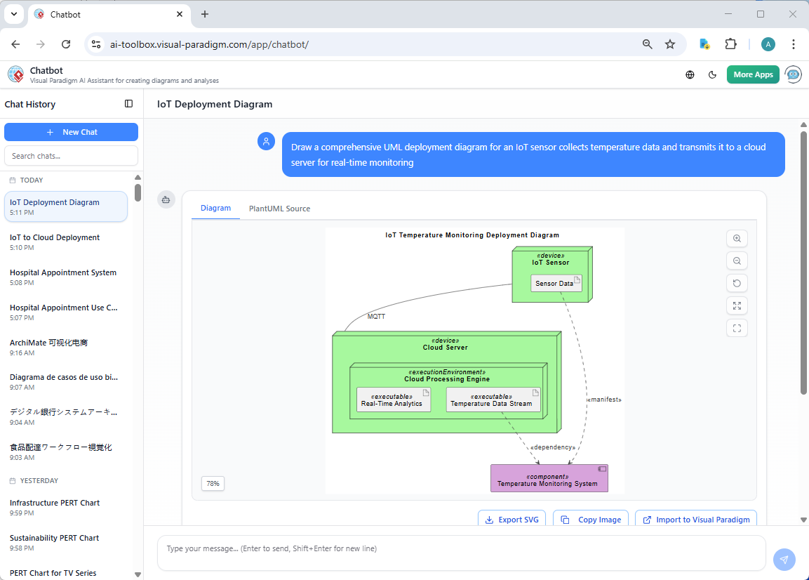The width and height of the screenshot is (809, 580).
Task: Open the Visual Paradigm chatbot assistant icon
Action: coord(793,74)
